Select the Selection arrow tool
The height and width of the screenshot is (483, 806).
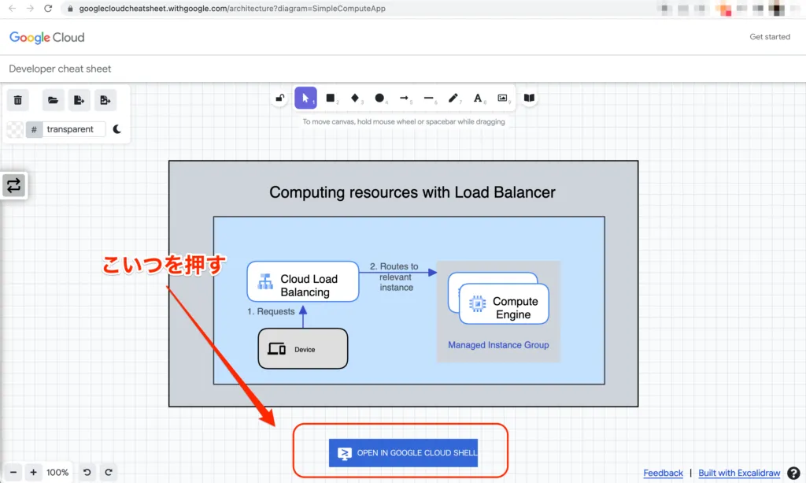pyautogui.click(x=305, y=98)
